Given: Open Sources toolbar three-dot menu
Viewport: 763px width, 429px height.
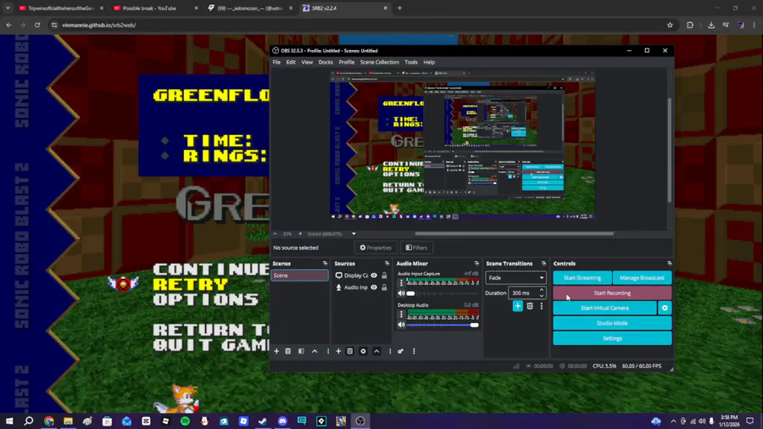Looking at the screenshot, I should tap(390, 351).
